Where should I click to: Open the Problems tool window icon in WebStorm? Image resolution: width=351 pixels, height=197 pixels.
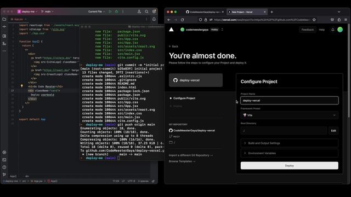point(4,167)
